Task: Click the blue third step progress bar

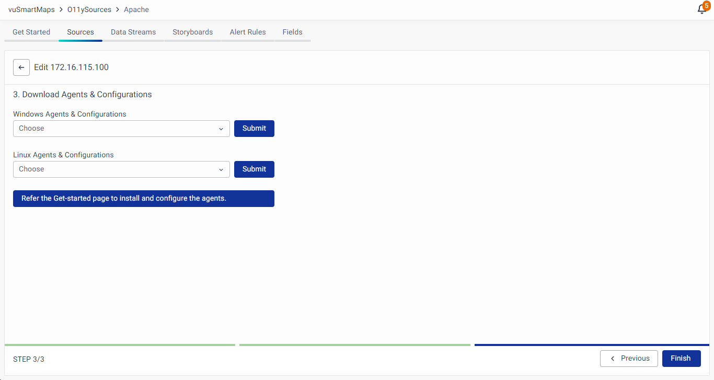Action: (x=591, y=345)
